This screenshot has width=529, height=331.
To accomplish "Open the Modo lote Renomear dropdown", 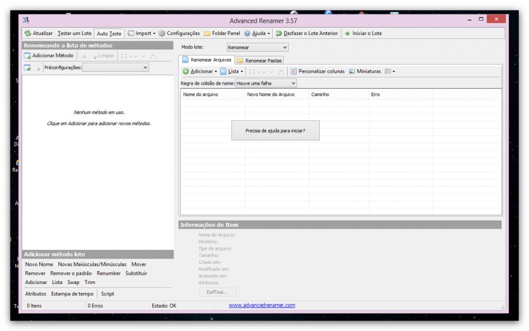I will click(x=257, y=47).
